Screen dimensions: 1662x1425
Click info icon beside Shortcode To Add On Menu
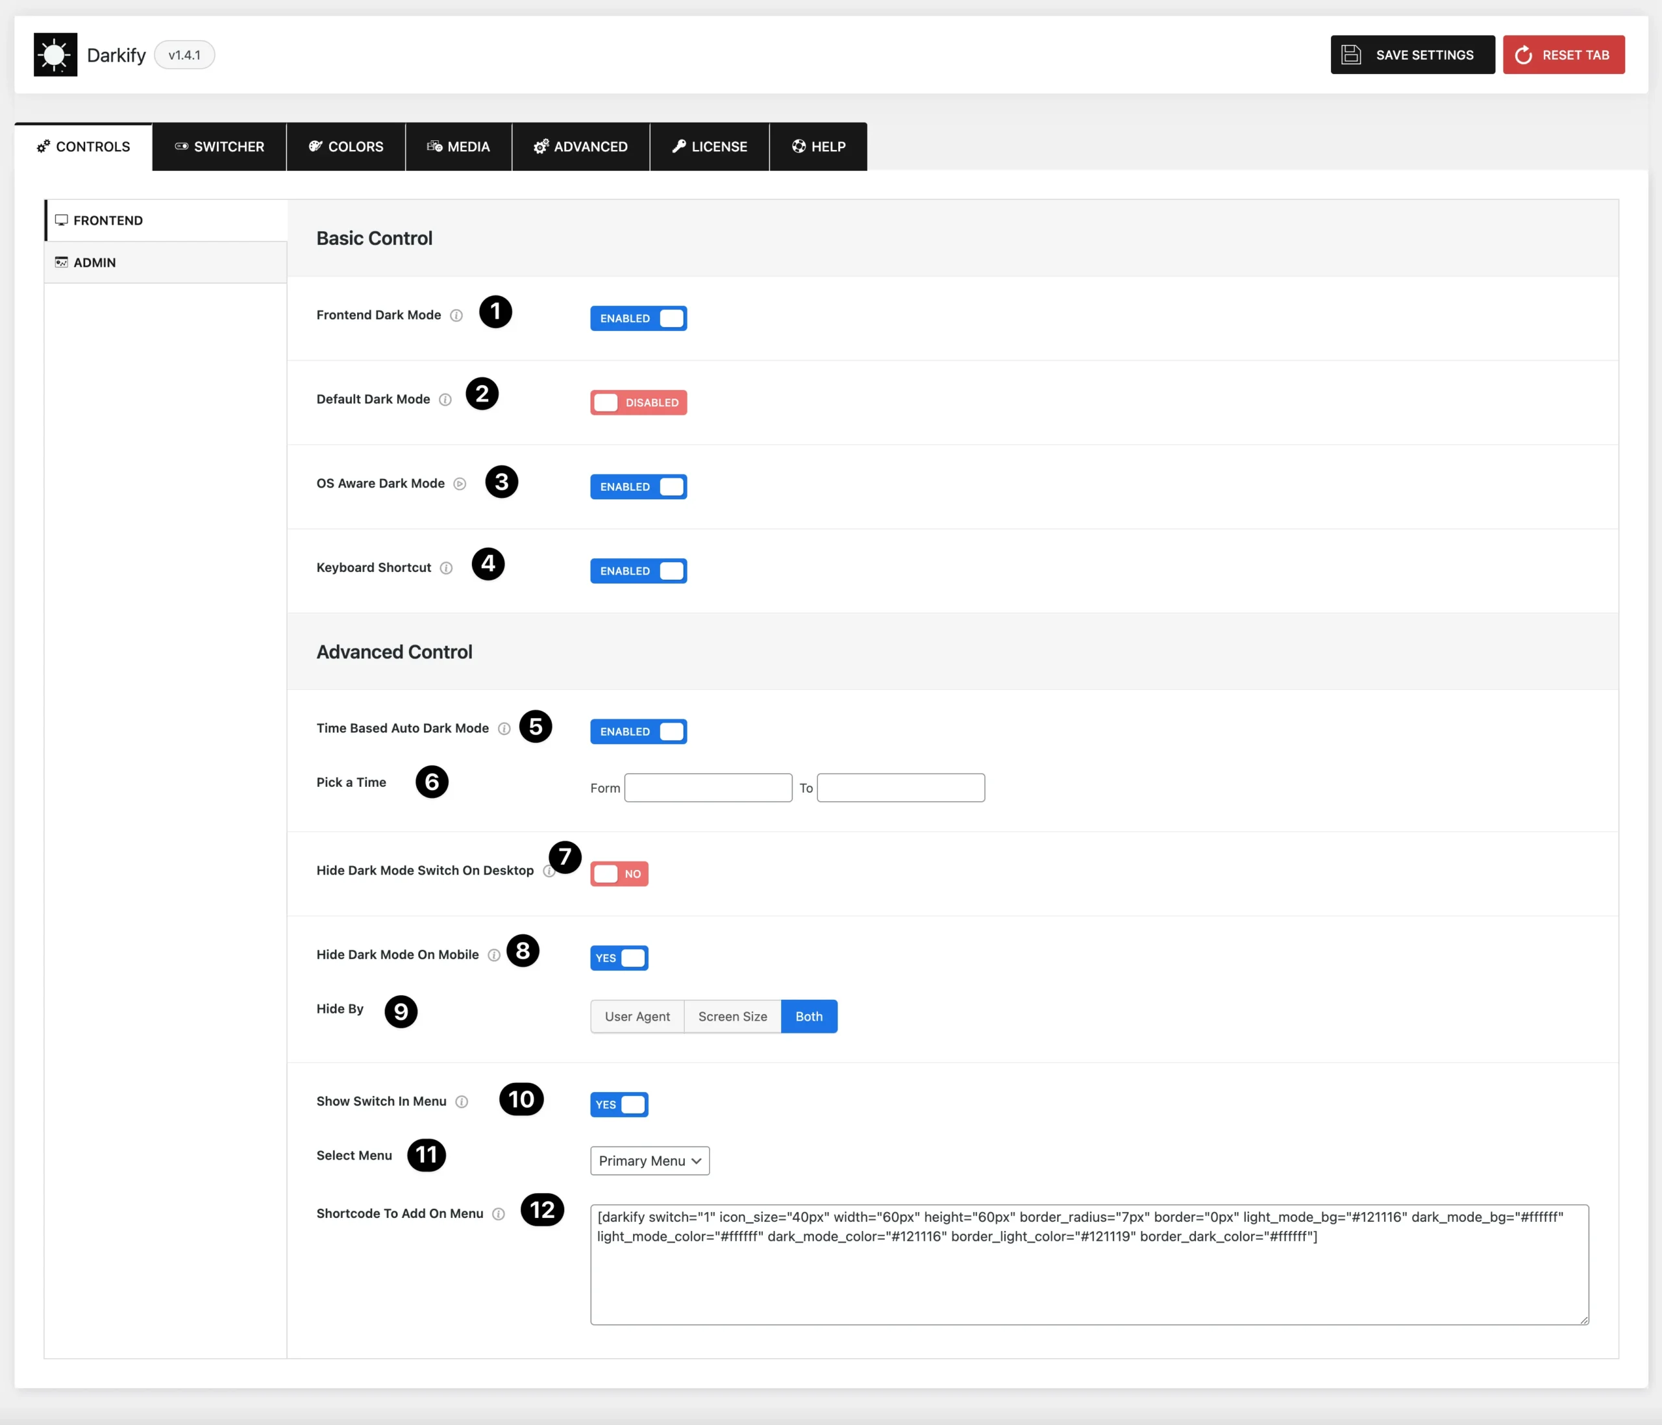click(498, 1213)
